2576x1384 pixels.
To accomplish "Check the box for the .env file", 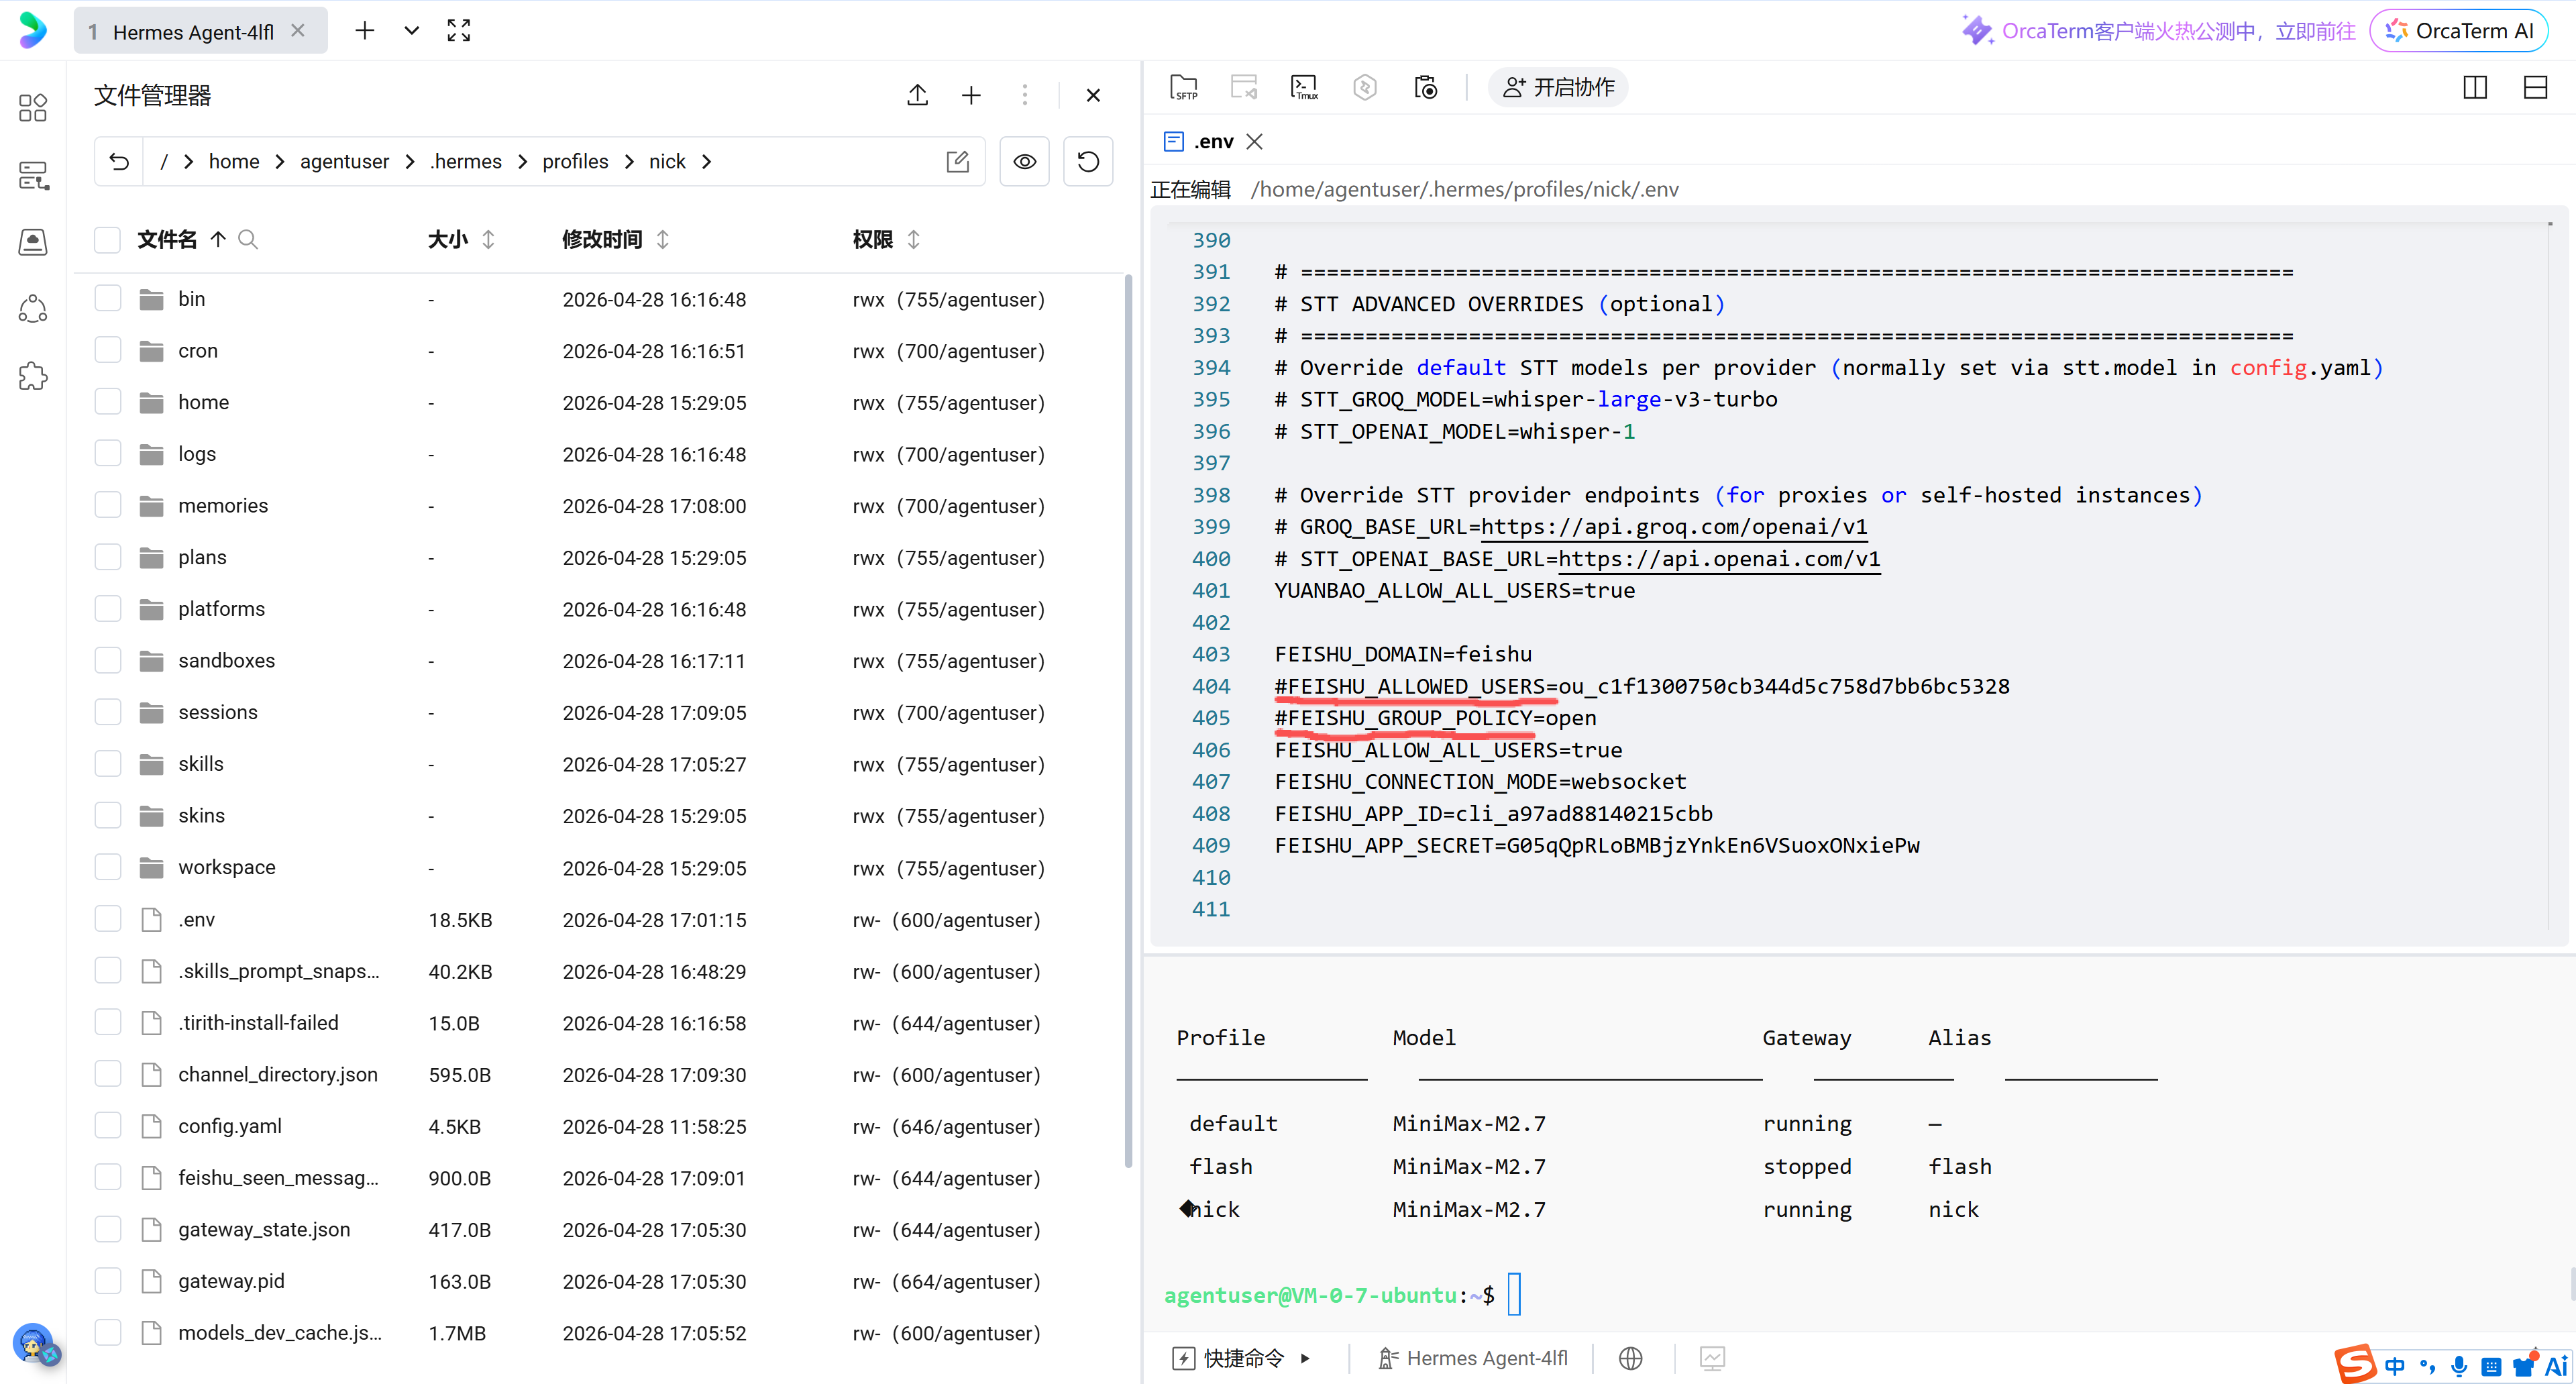I will pos(107,919).
